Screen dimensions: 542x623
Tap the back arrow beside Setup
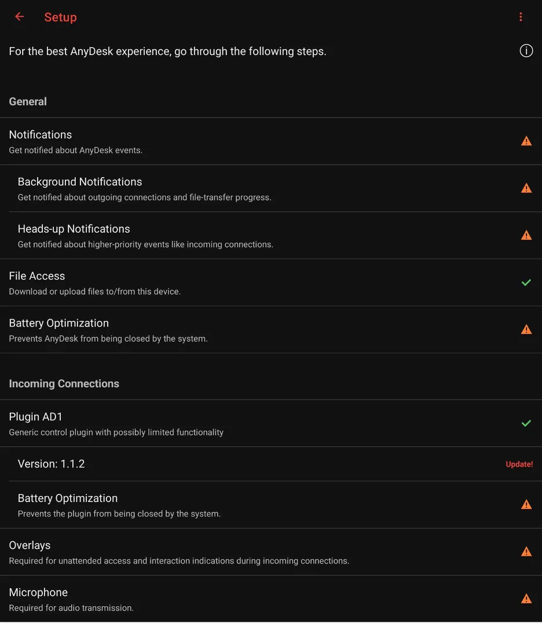pos(19,17)
